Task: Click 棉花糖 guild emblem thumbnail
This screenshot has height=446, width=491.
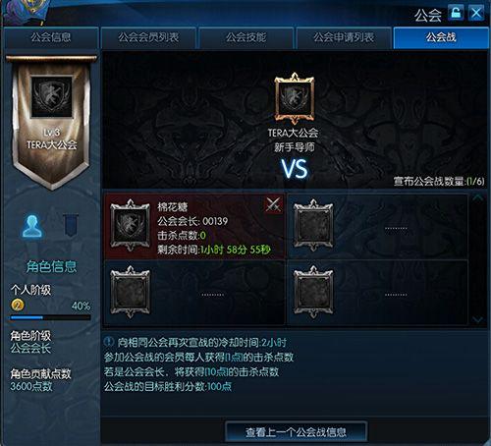Action: 131,225
